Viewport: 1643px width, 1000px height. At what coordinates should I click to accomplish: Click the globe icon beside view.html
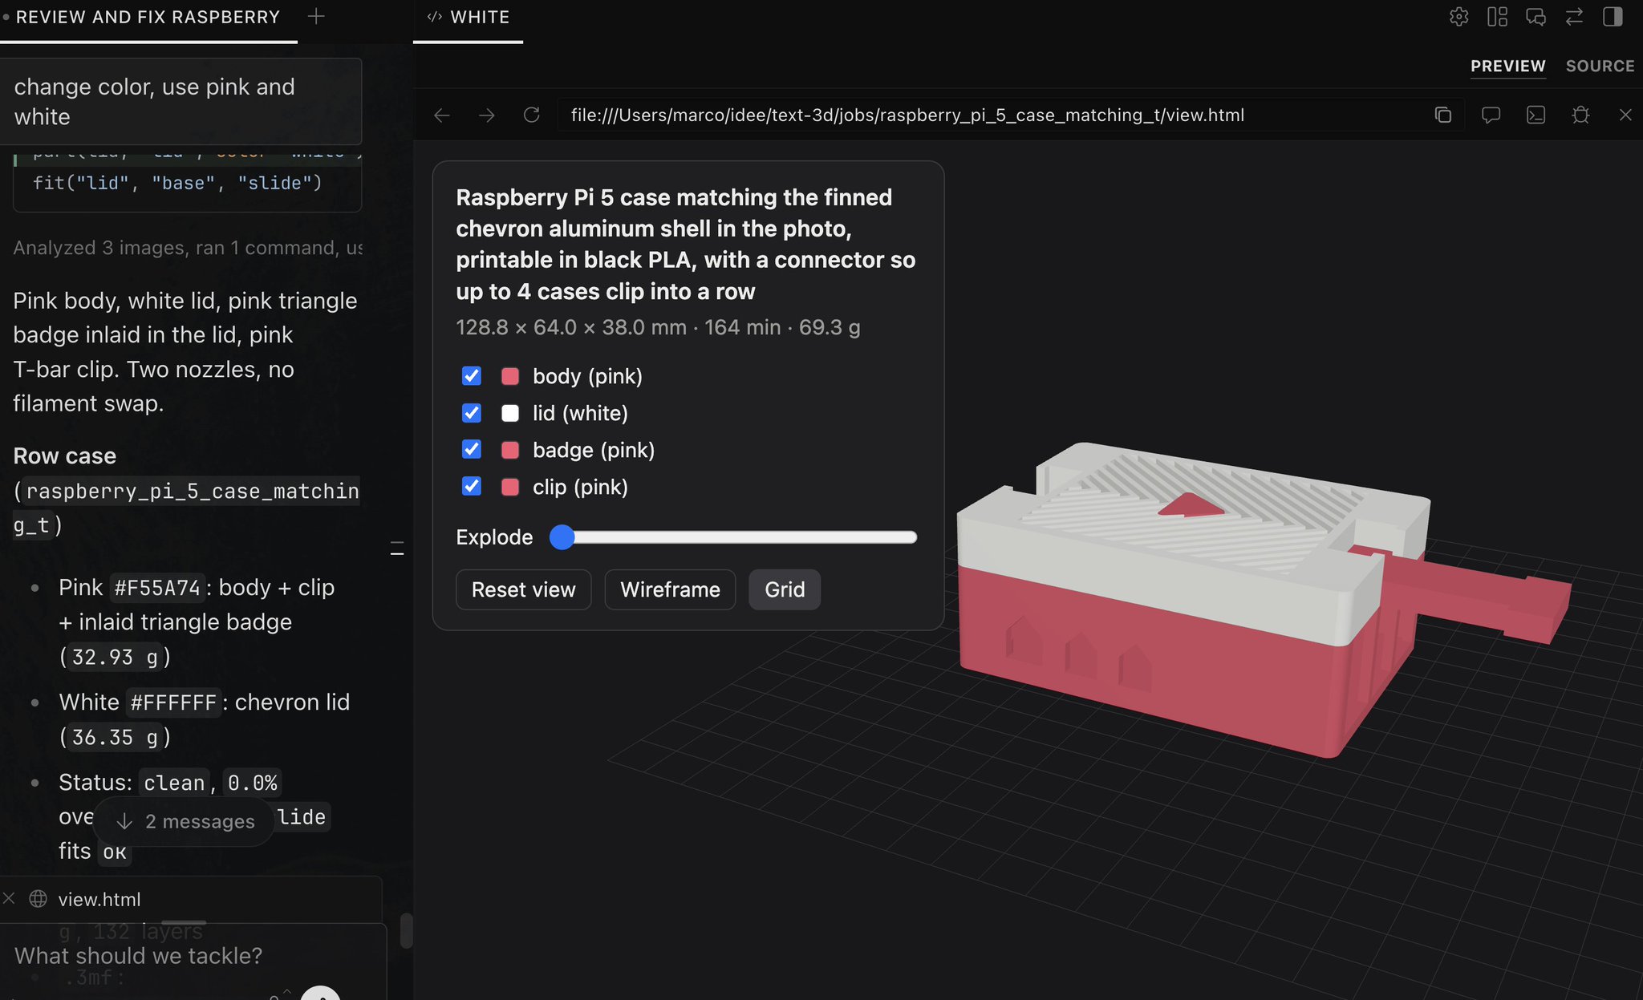pos(38,899)
